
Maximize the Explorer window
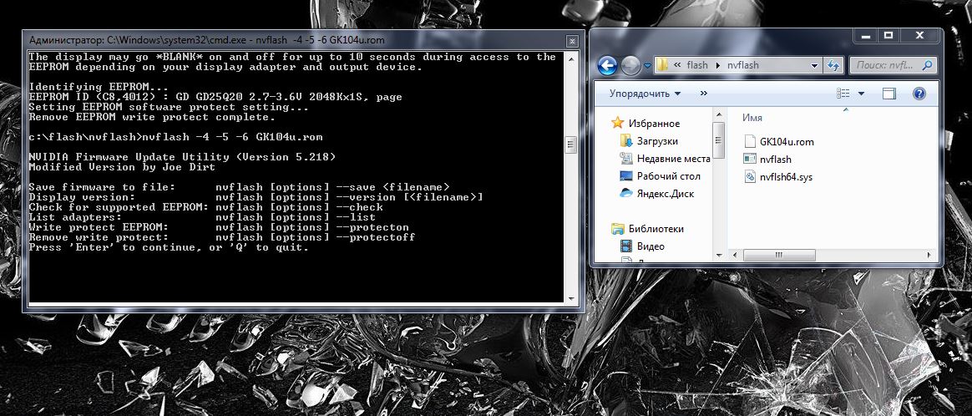(888, 35)
